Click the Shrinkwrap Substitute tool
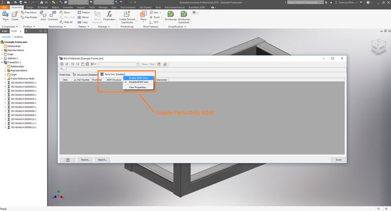The width and height of the screenshot is (391, 211). pyautogui.click(x=184, y=17)
